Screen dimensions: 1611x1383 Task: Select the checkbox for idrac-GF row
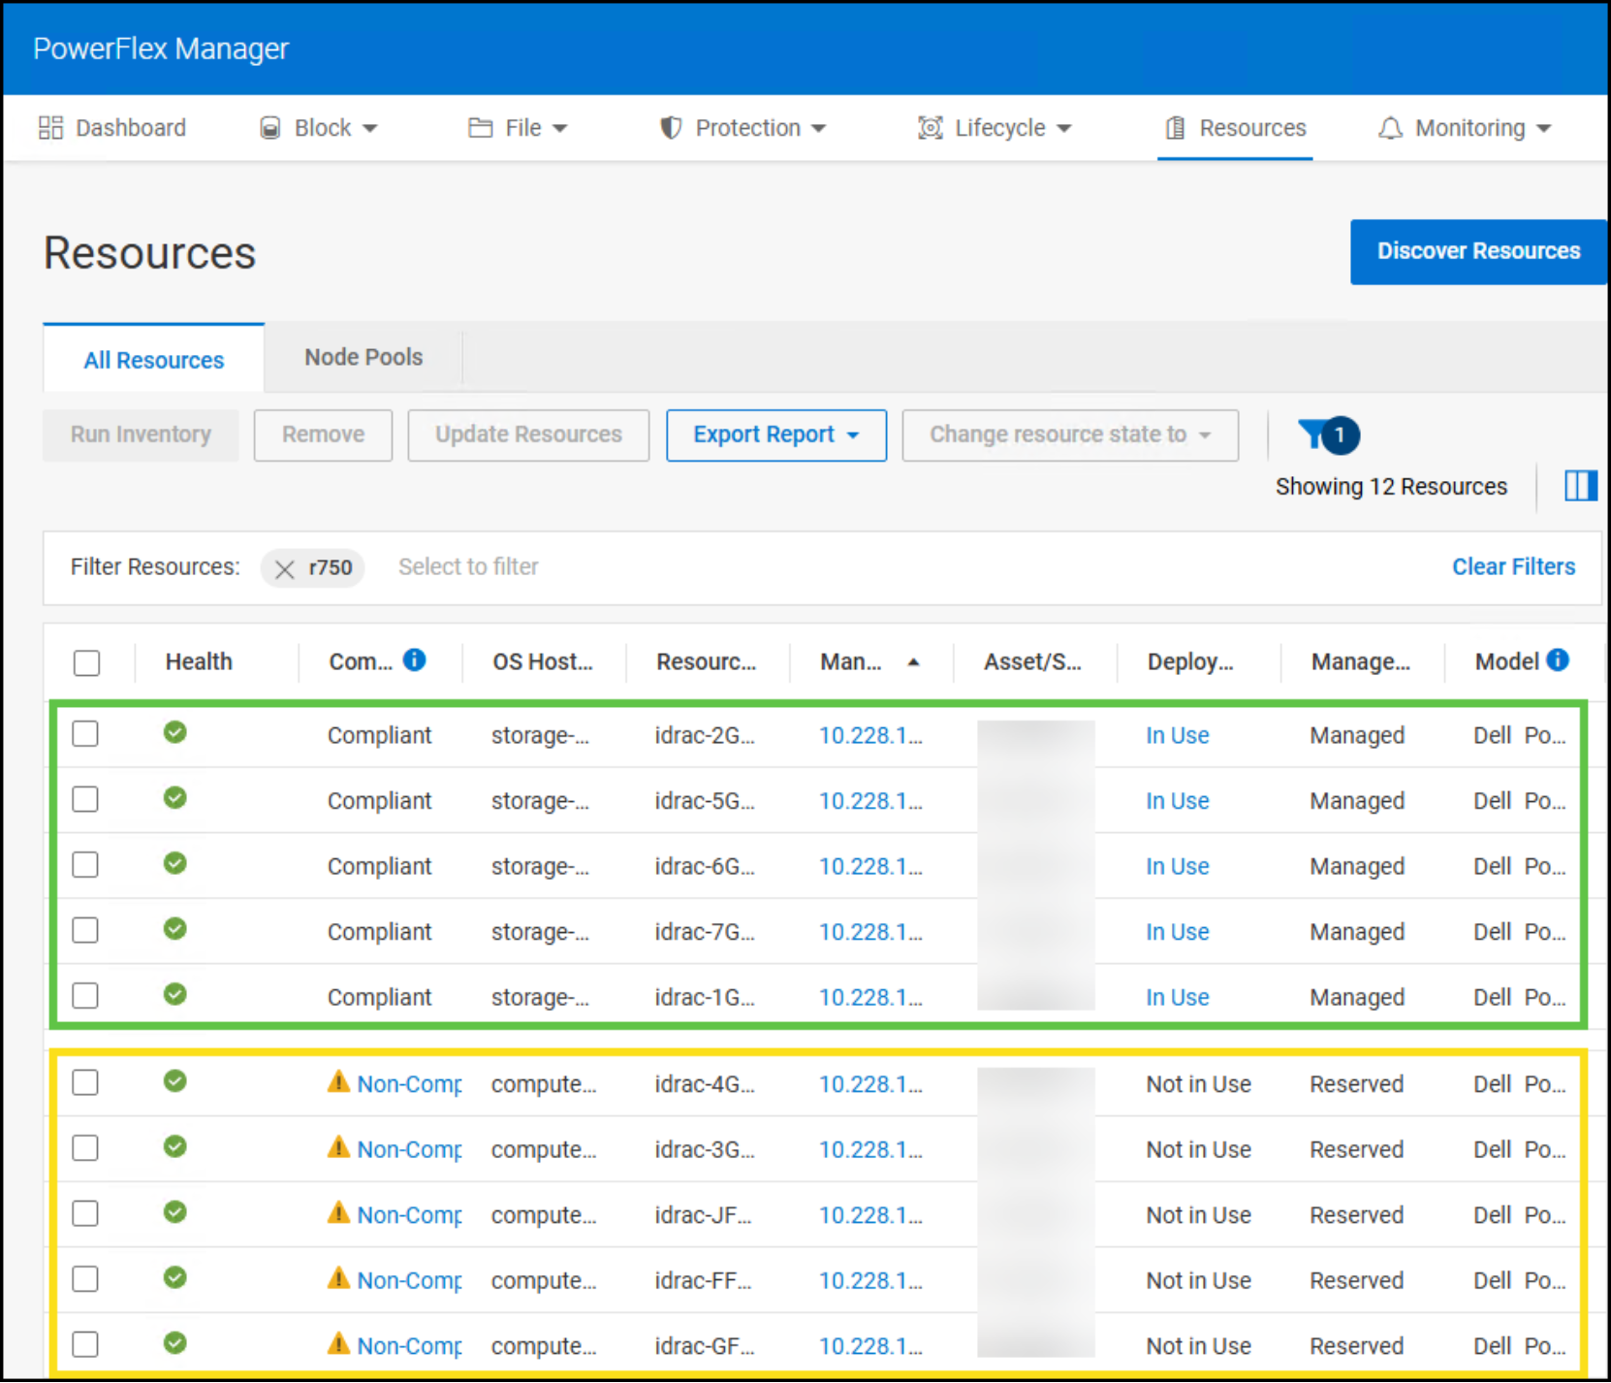85,1344
